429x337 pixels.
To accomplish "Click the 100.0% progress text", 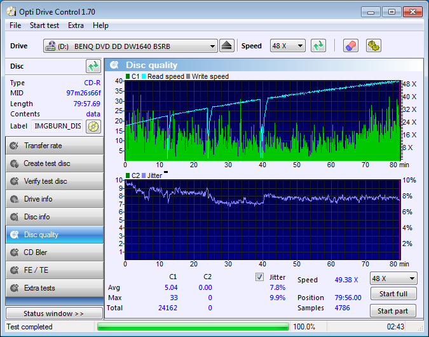I will pos(304,327).
